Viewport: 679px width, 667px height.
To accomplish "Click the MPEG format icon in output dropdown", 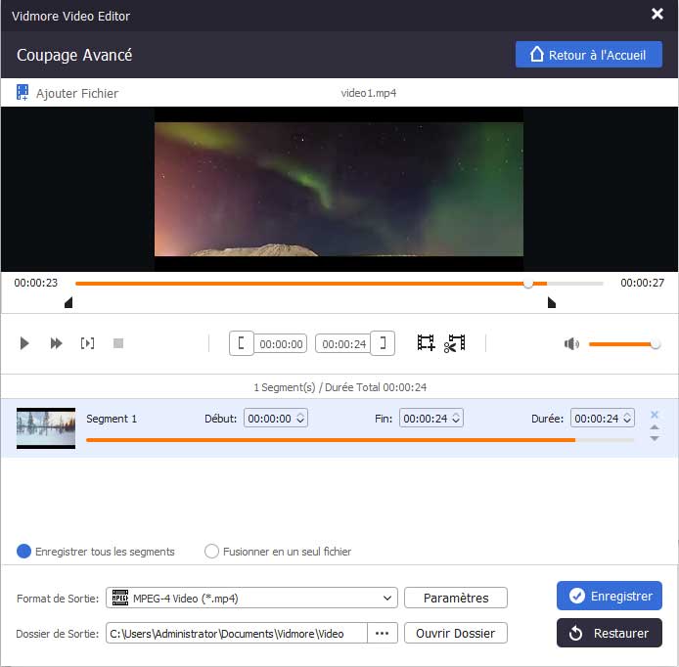I will tap(120, 598).
